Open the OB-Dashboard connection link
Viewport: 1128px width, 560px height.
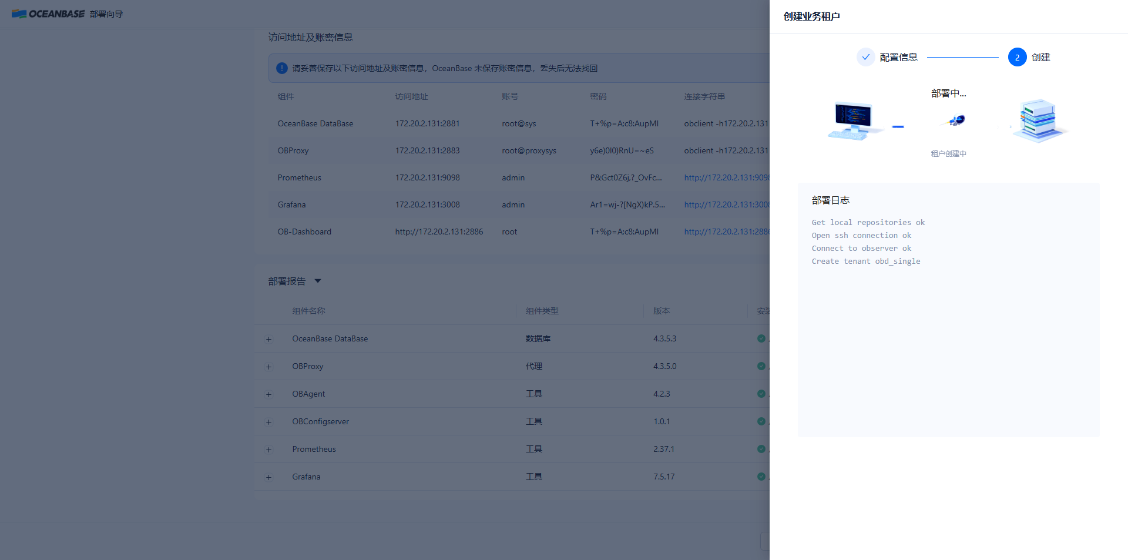tap(727, 232)
